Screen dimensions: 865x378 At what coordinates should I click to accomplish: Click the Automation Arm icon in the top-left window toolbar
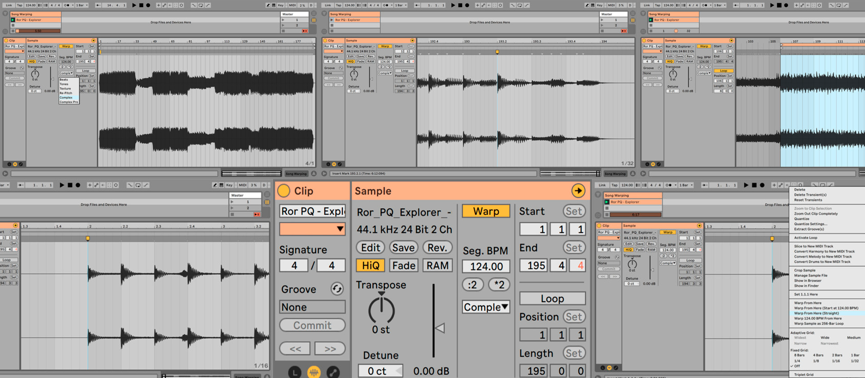[164, 5]
